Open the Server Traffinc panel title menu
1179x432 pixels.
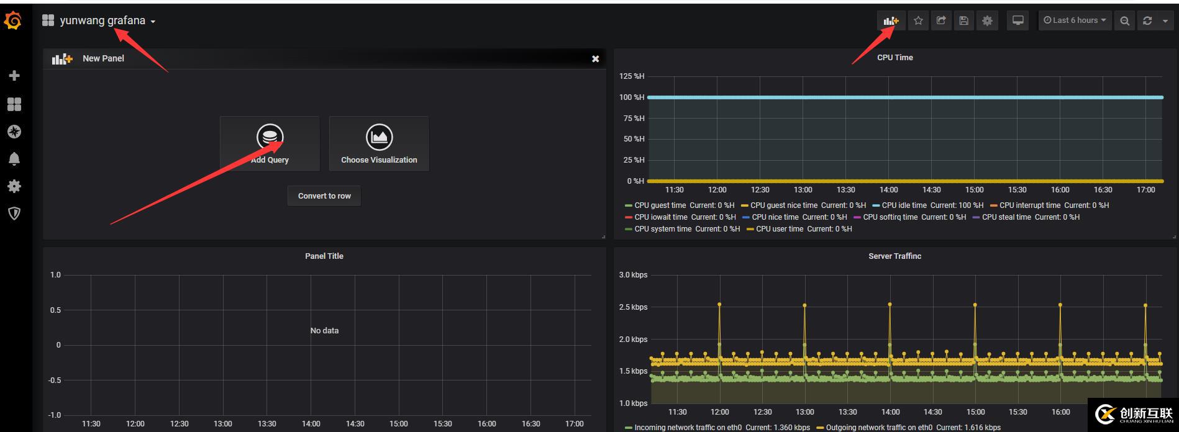point(894,256)
